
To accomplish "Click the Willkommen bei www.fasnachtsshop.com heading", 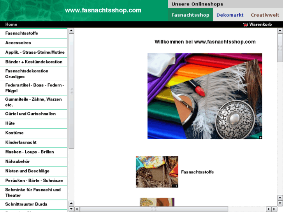I will click(x=205, y=42).
